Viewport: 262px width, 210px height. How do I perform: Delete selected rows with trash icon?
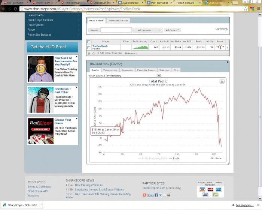click(x=89, y=53)
